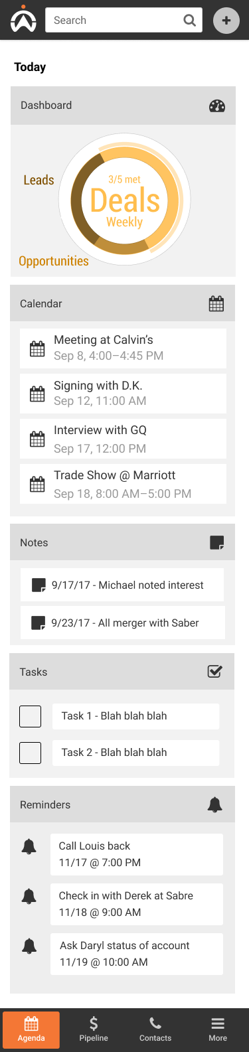Viewport: 249px width, 1052px height.
Task: Open the More menu
Action: (218, 1029)
